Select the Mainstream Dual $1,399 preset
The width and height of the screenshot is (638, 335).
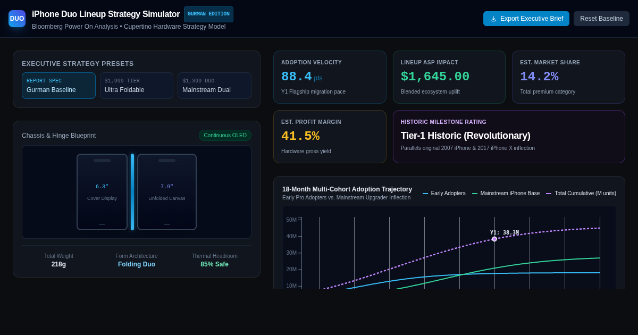coord(214,86)
